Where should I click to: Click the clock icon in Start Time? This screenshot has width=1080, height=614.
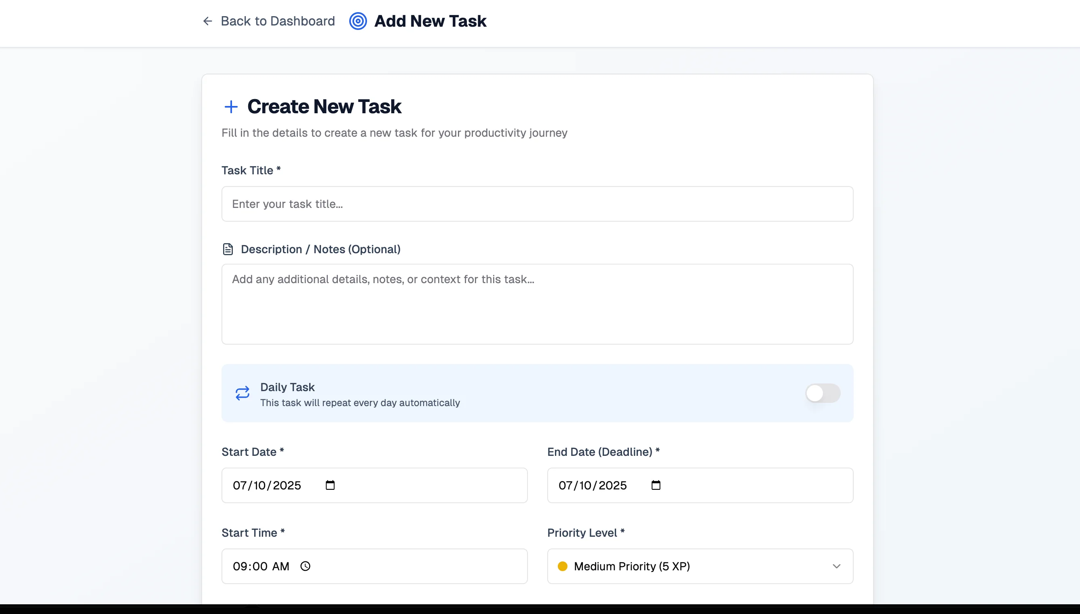tap(305, 566)
